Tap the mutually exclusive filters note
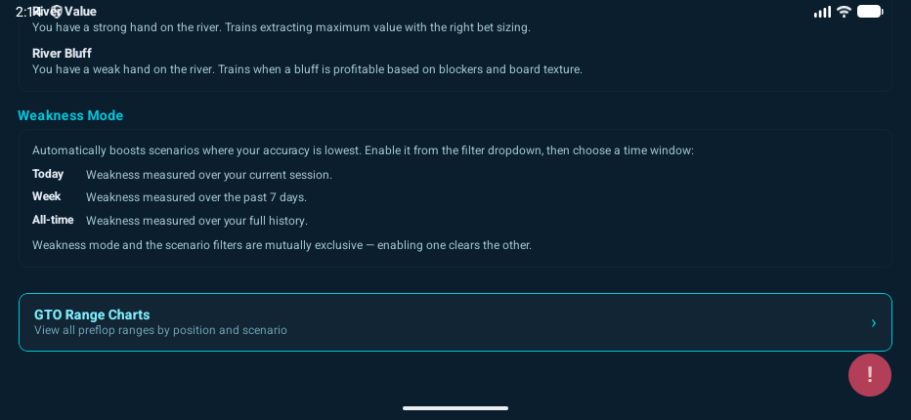 pos(282,245)
